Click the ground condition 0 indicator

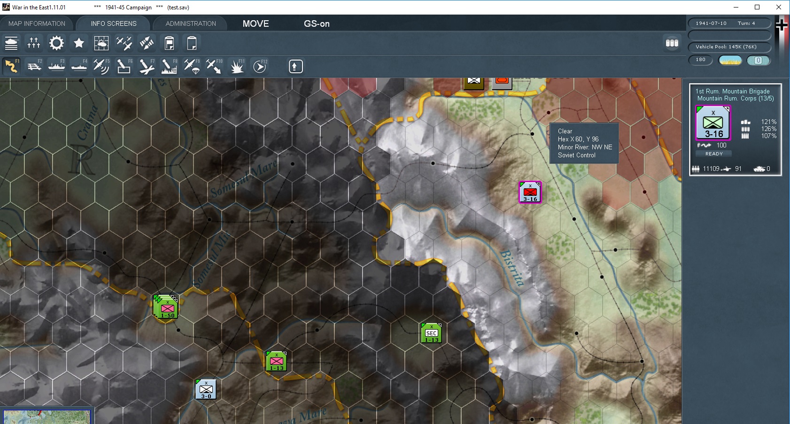[x=758, y=60]
